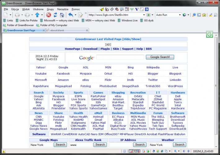The height and width of the screenshot is (155, 220).
Task: Click GreenBrowser Last Visited Page Hide/Show link
Action: pyautogui.click(x=108, y=39)
